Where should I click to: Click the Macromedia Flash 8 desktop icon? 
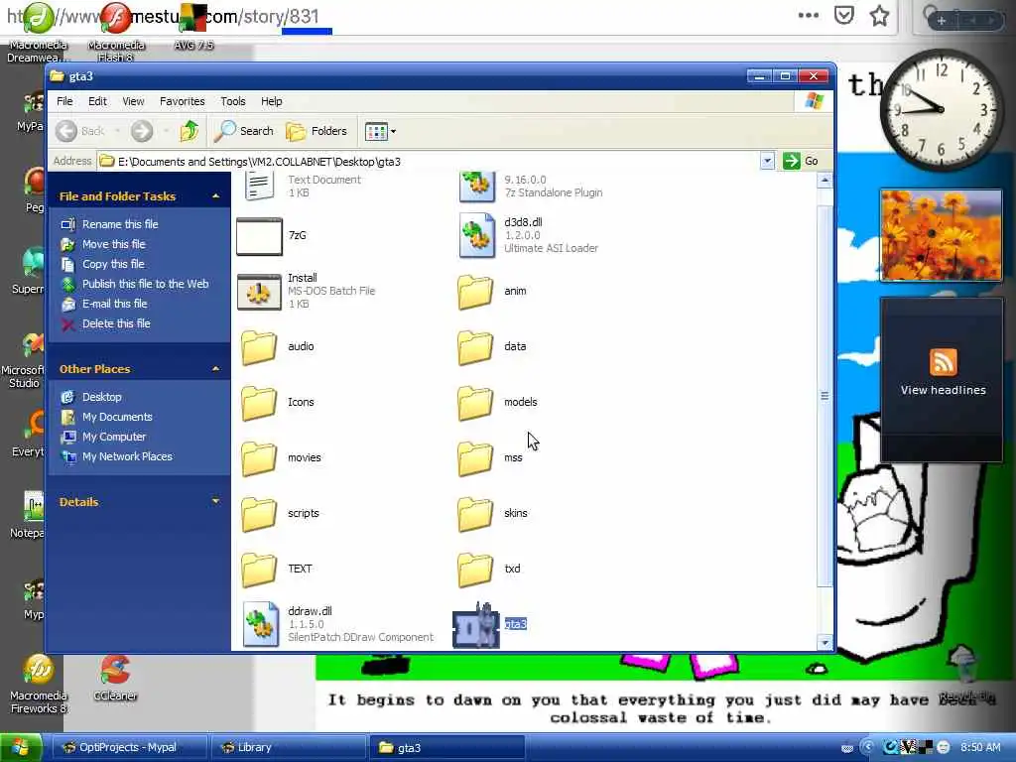[x=115, y=18]
